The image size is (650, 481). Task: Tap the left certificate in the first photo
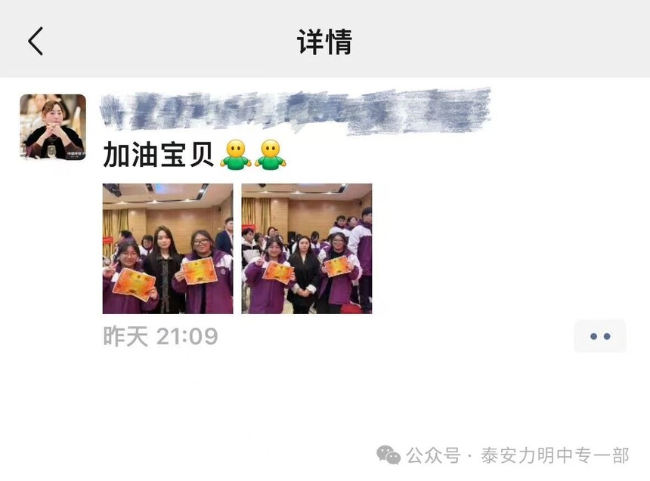(134, 284)
